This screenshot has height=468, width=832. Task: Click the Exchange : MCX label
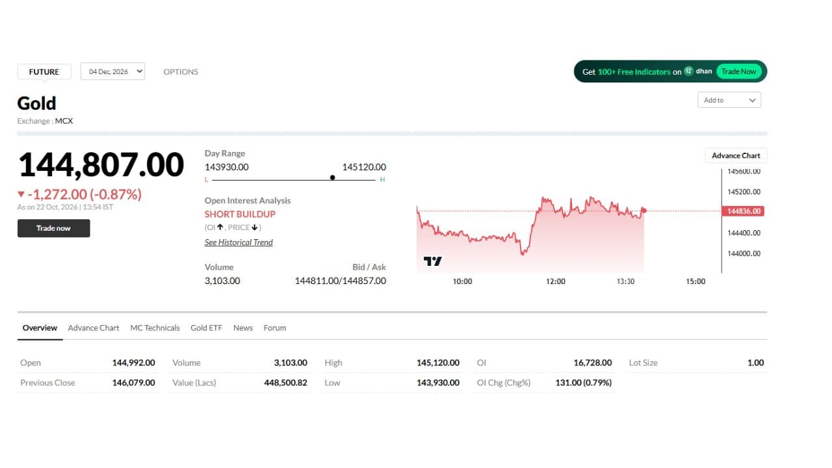pyautogui.click(x=45, y=121)
